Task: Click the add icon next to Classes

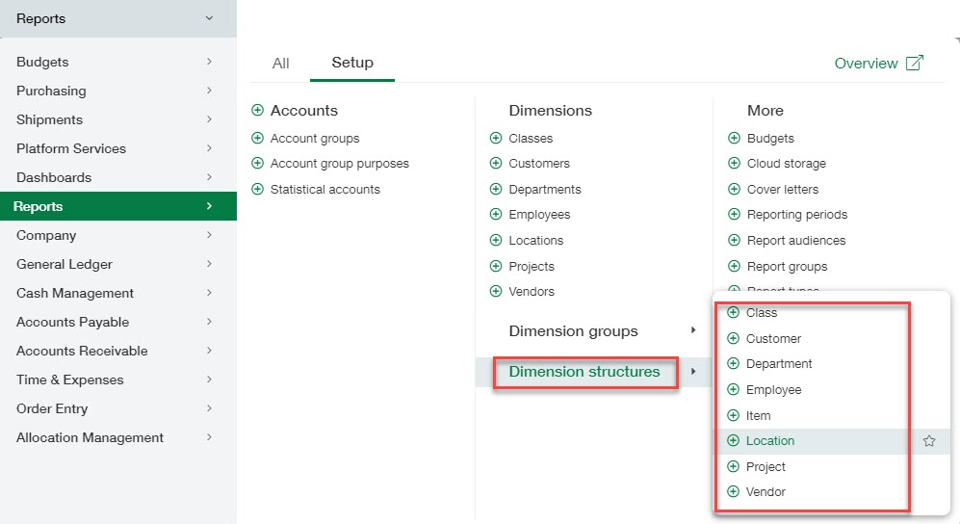Action: 496,138
